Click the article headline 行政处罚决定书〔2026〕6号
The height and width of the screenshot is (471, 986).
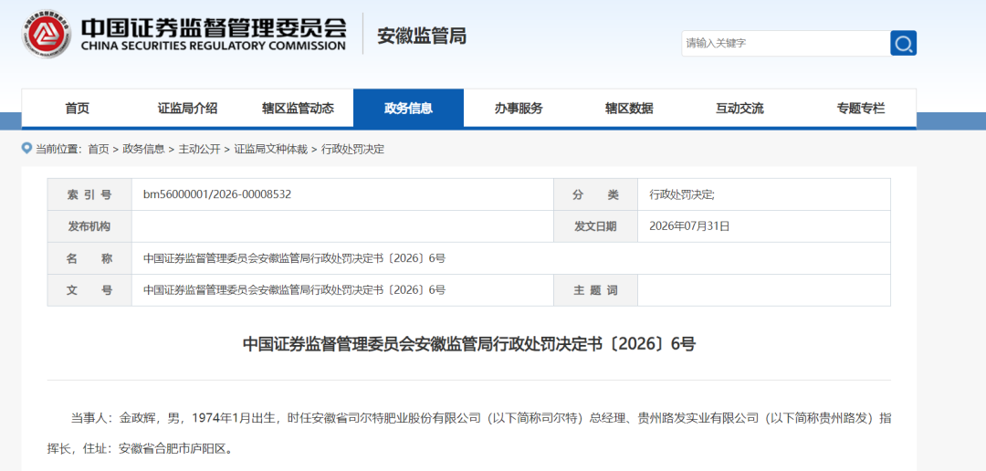(469, 344)
